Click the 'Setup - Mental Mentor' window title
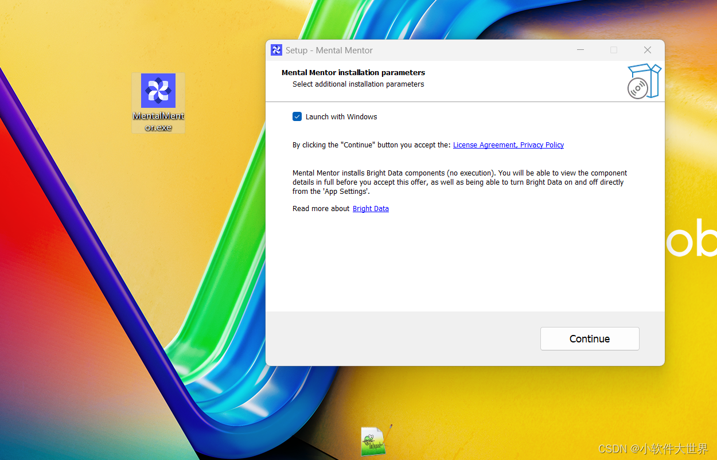Image resolution: width=717 pixels, height=460 pixels. point(329,50)
